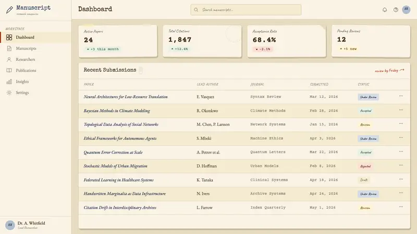Click the search magnifier icon

196,10
